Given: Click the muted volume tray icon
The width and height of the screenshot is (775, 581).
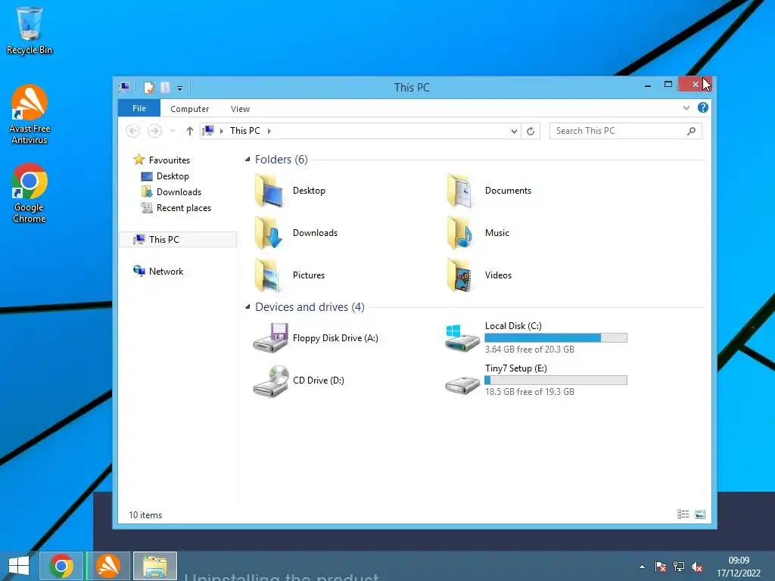Looking at the screenshot, I should (x=697, y=567).
